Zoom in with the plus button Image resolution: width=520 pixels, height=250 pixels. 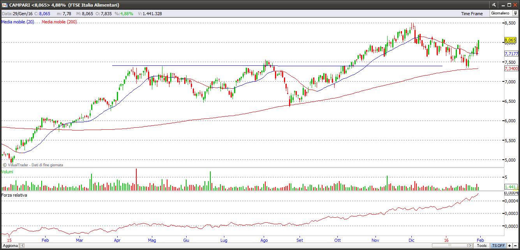[509, 246]
